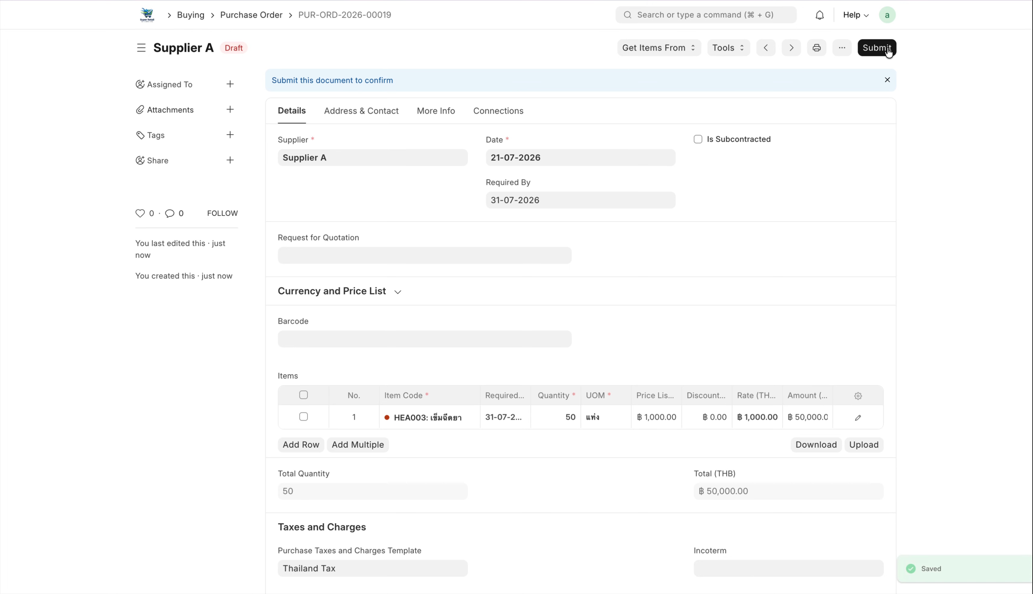The width and height of the screenshot is (1033, 594).
Task: Print this purchase order
Action: (816, 48)
